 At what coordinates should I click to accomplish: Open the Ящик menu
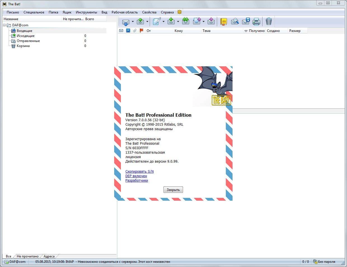(67, 12)
